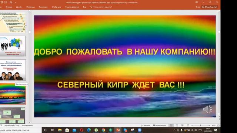
Task: Click main slide scroll down arrow
Action: point(219,114)
